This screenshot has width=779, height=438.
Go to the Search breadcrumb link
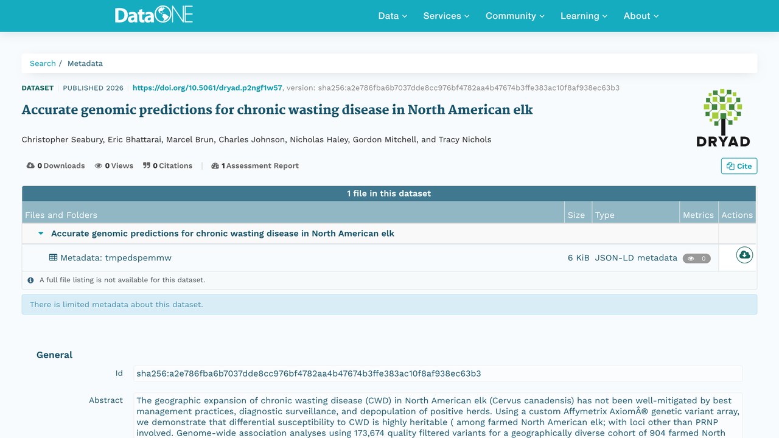point(43,63)
